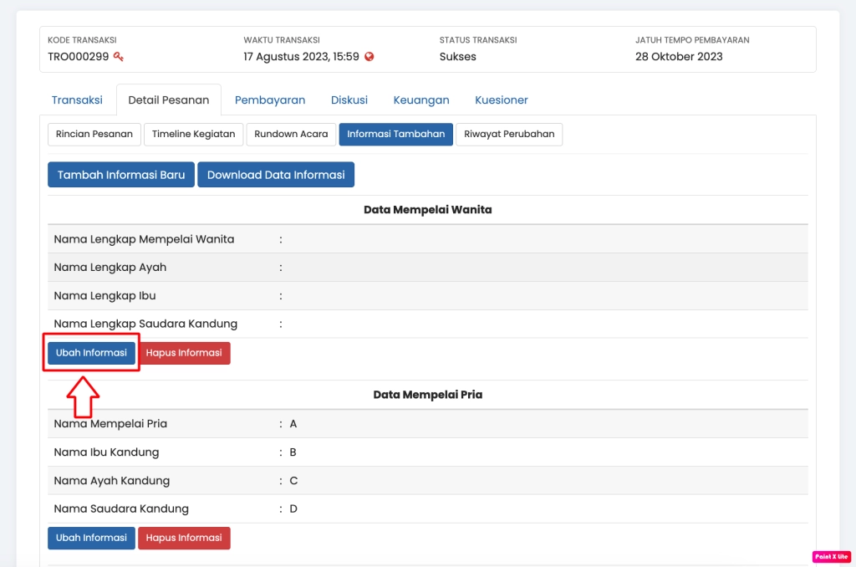Switch to the Transaksi tab
This screenshot has width=856, height=567.
77,100
